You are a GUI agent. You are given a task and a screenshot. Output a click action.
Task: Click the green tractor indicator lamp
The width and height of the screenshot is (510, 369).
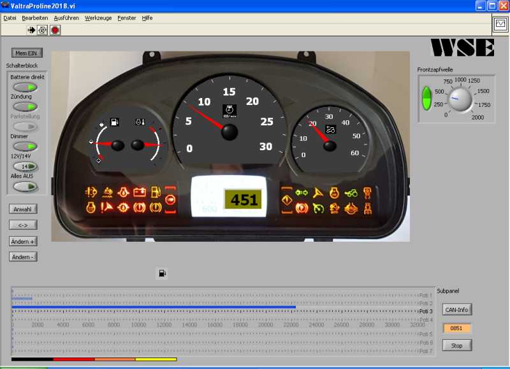(351, 193)
